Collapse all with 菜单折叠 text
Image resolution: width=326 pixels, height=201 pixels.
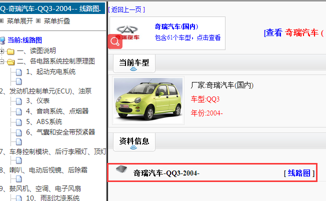tap(57, 21)
